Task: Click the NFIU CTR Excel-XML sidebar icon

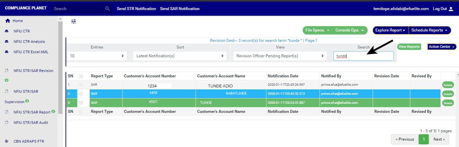Action: click(6, 52)
